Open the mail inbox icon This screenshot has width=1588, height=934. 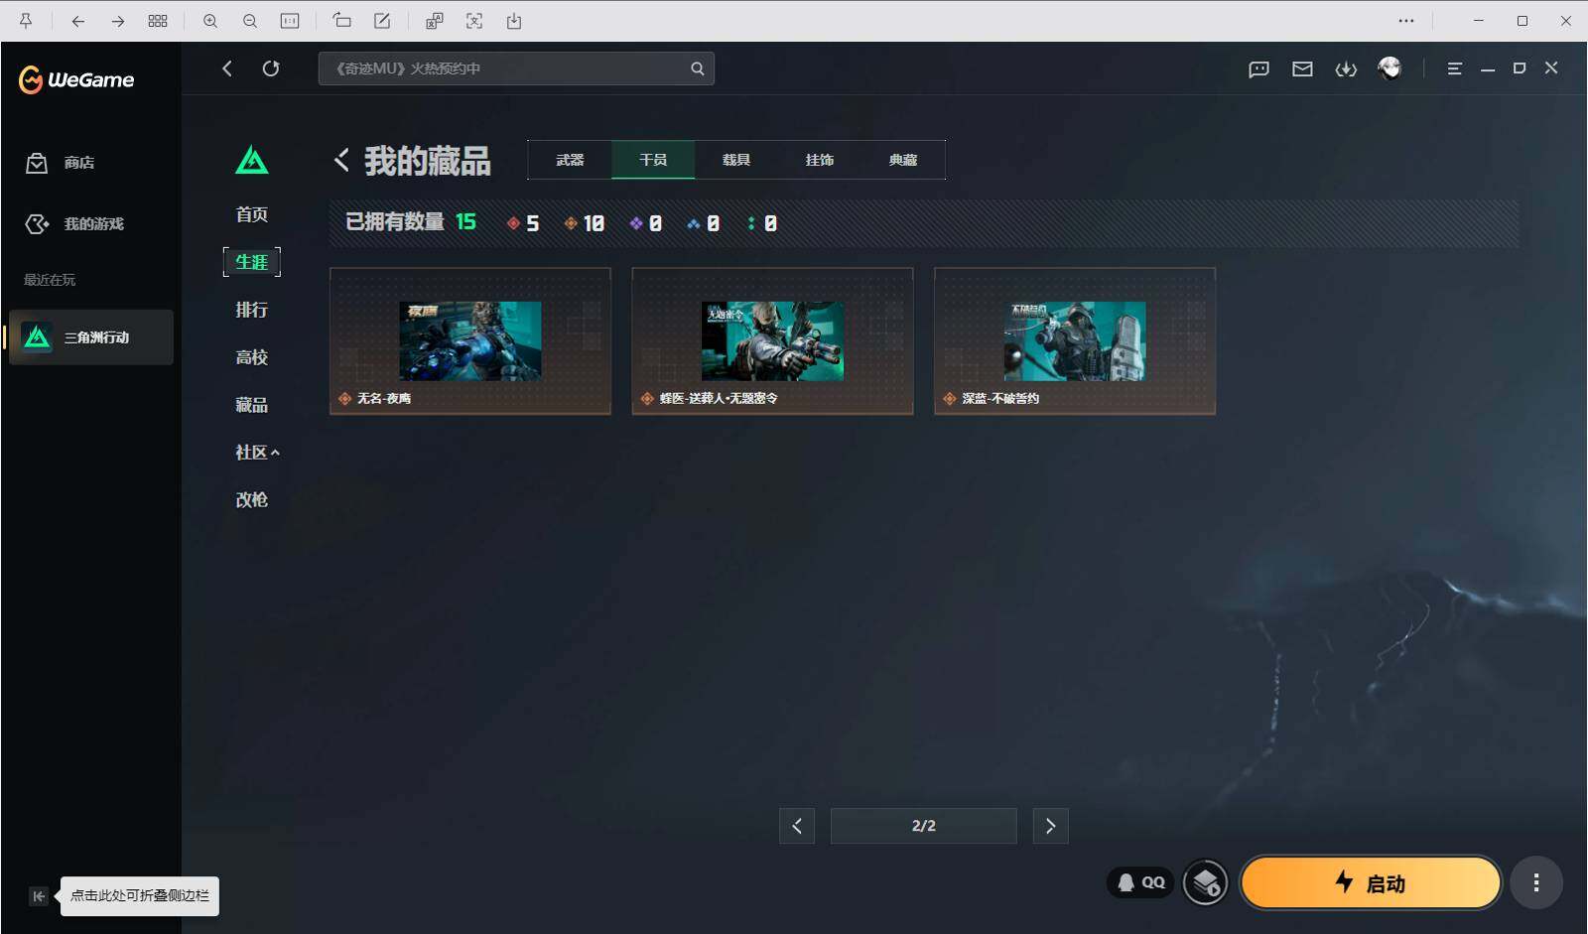[1302, 67]
